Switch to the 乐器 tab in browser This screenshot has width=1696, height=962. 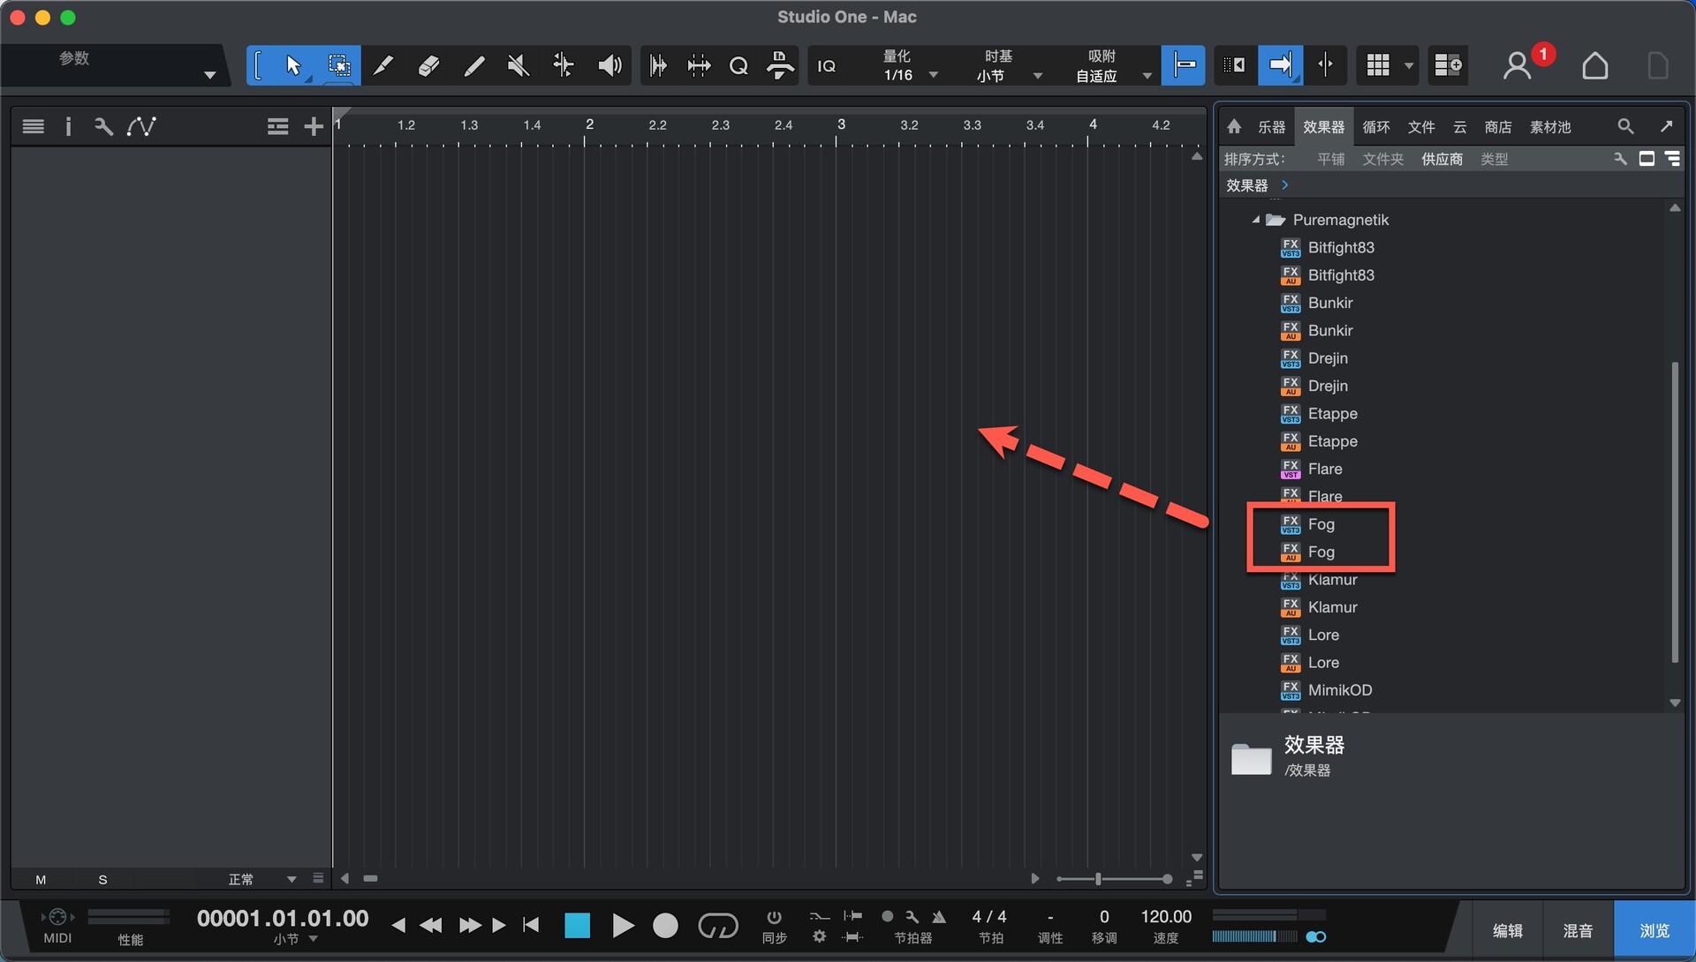(x=1271, y=127)
